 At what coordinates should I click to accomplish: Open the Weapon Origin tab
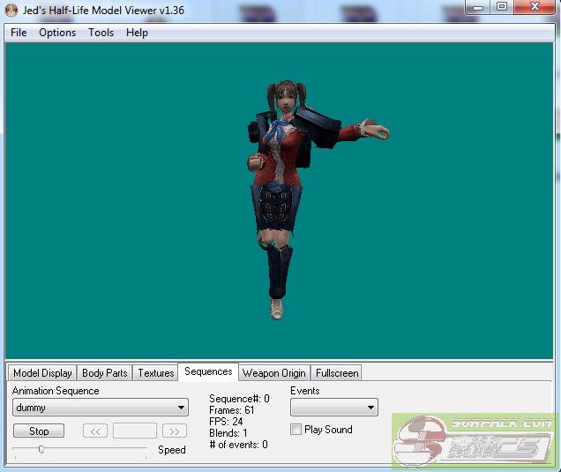click(273, 373)
